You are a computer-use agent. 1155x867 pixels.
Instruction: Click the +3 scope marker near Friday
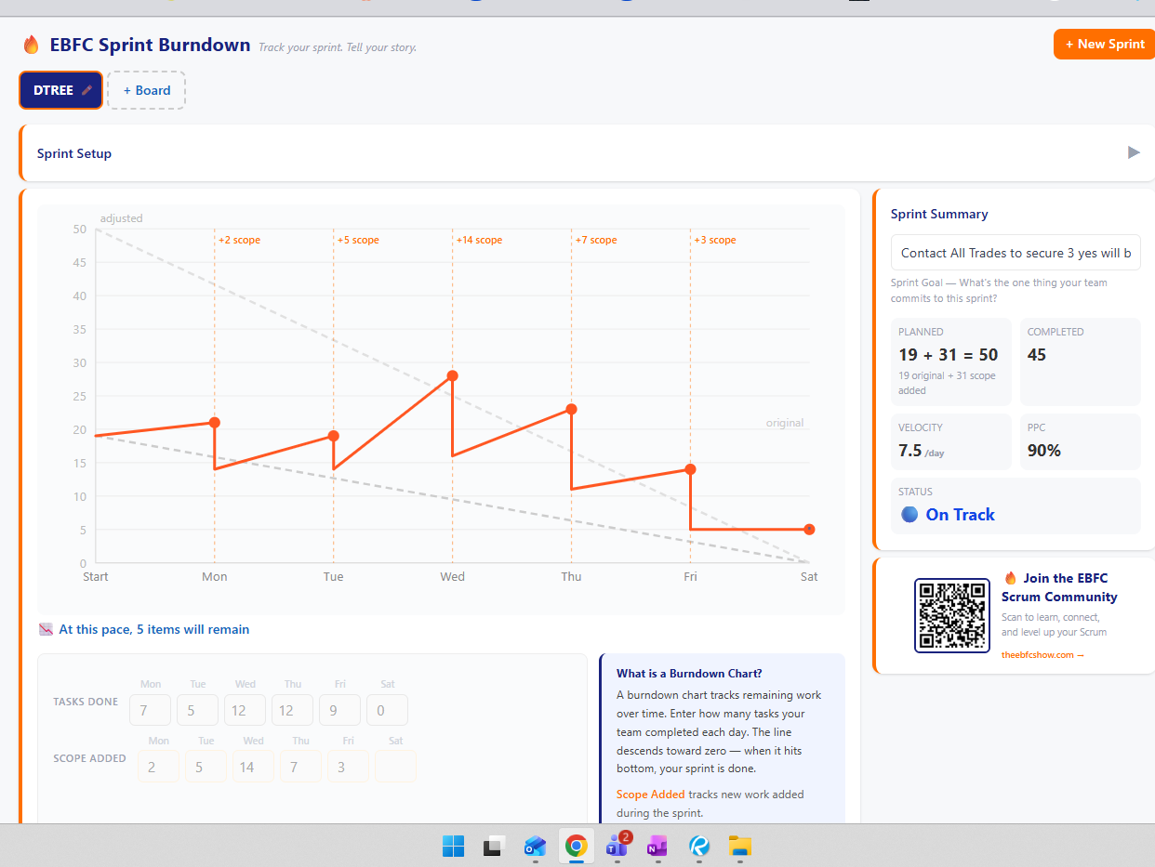point(715,240)
